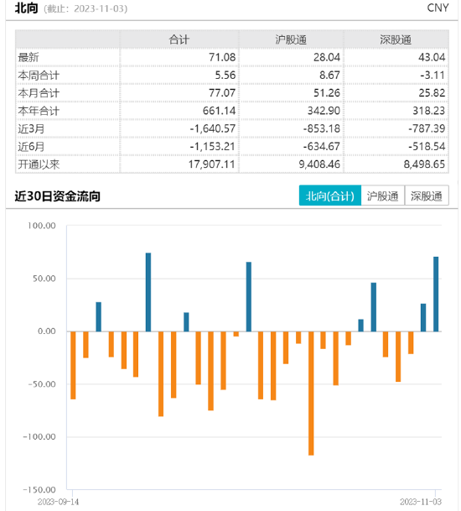Select the value -634.67 in the table
Screen dimensions: 461x511
point(322,147)
